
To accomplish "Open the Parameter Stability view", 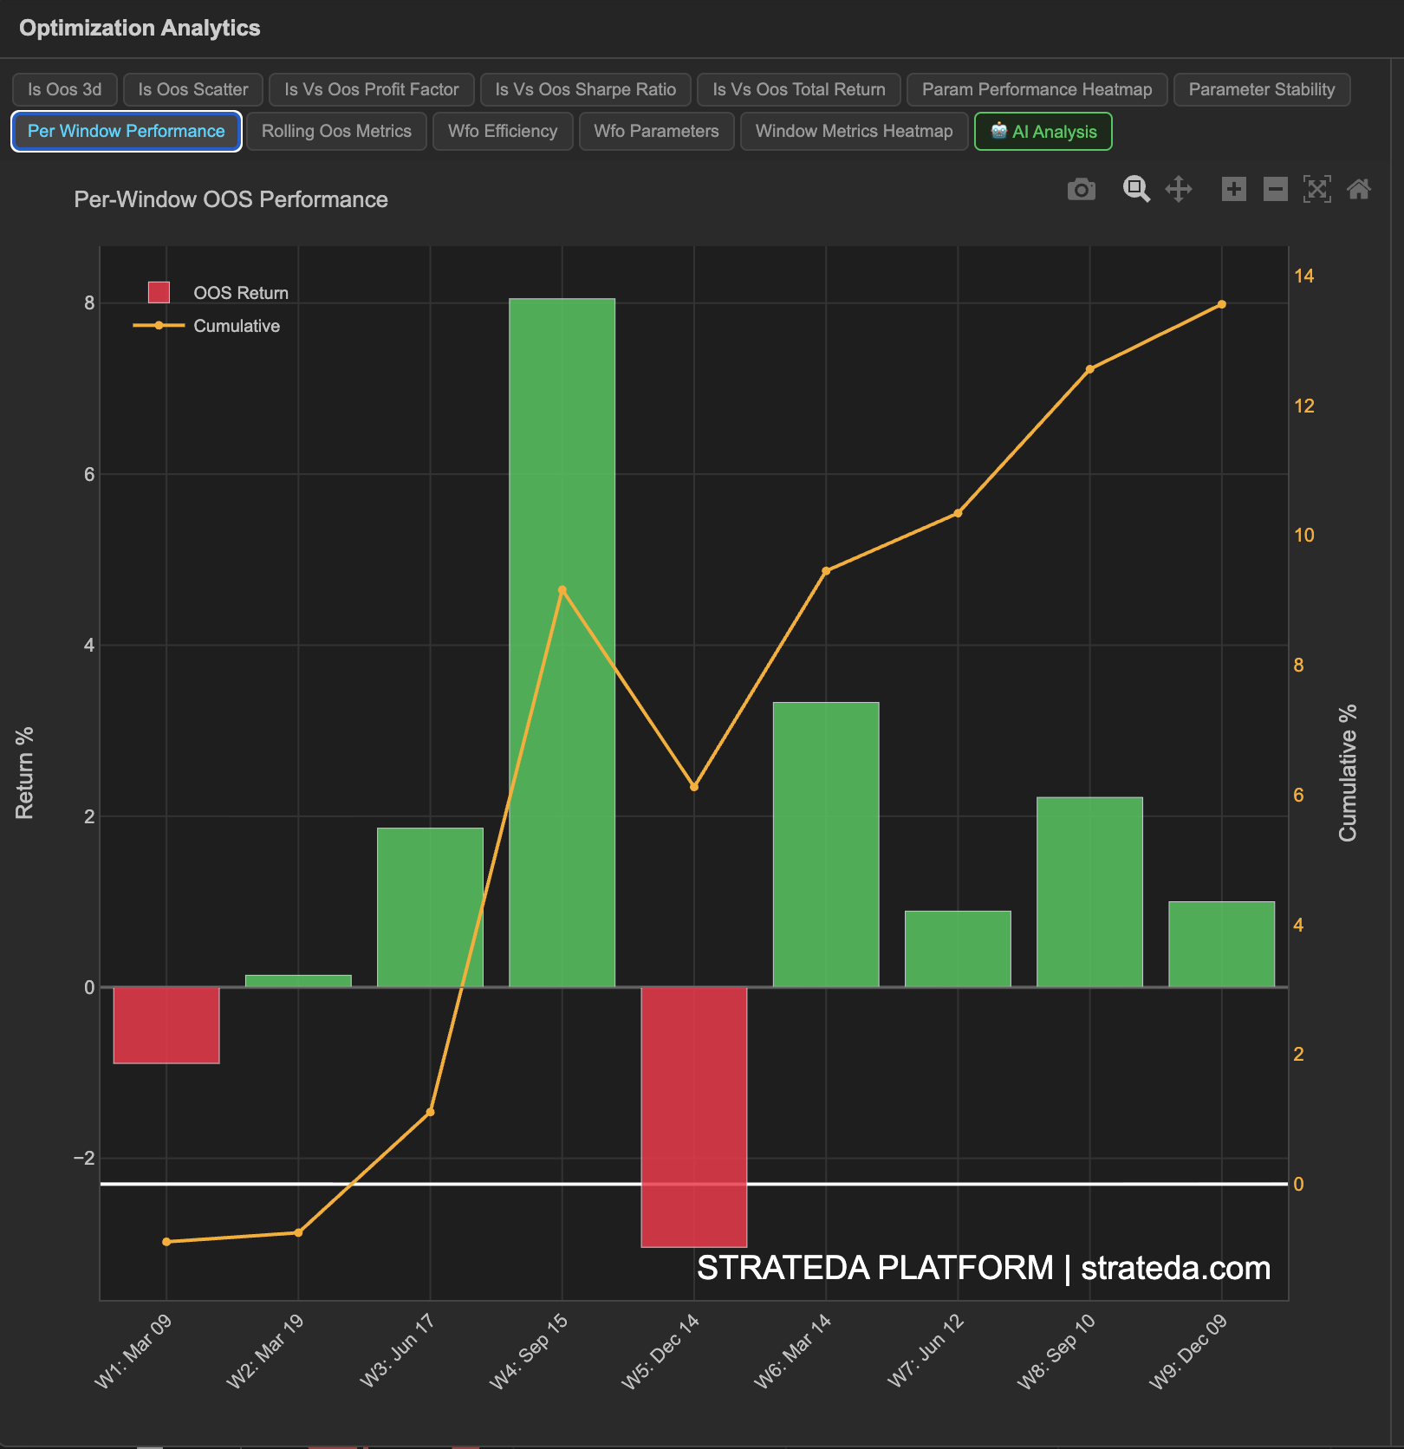I will [x=1261, y=89].
